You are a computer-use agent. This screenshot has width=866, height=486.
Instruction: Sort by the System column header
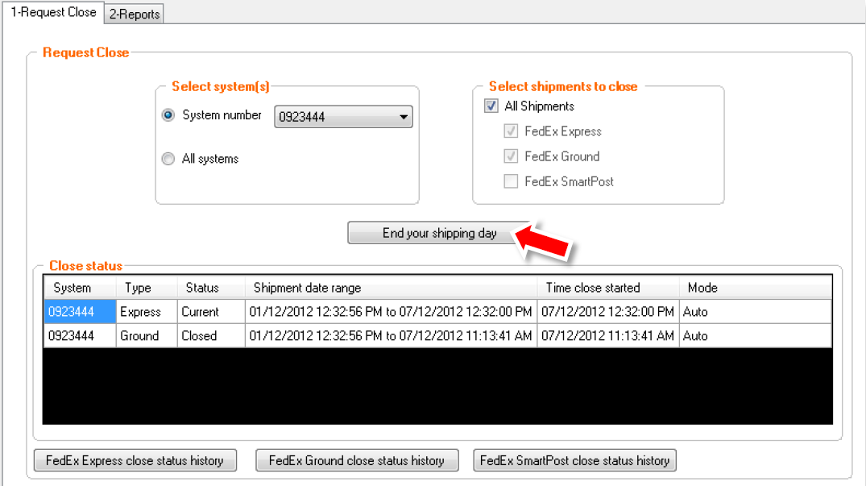pos(80,288)
